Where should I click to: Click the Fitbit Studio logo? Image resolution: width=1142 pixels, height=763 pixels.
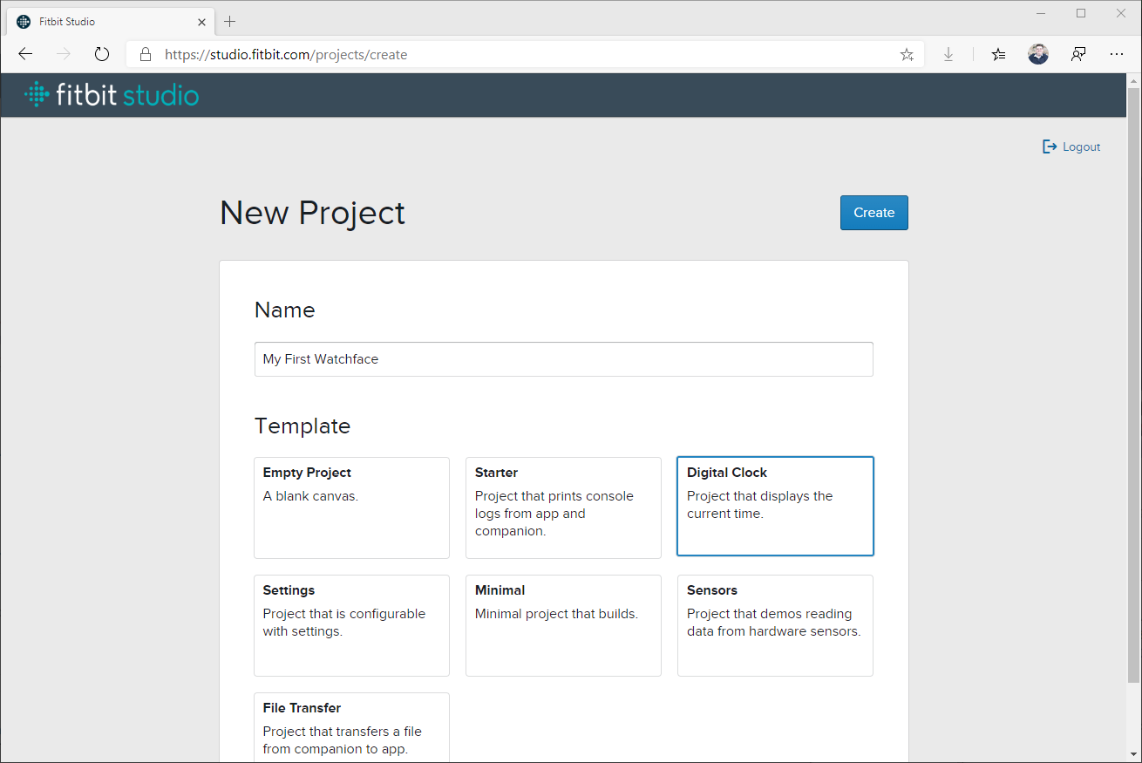click(x=112, y=95)
